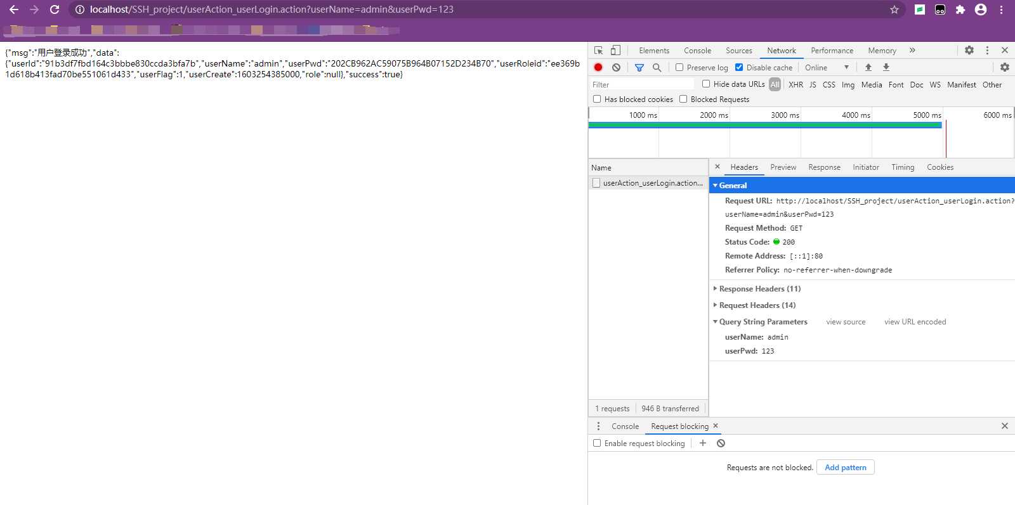
Task: Reload the current page
Action: tap(55, 10)
